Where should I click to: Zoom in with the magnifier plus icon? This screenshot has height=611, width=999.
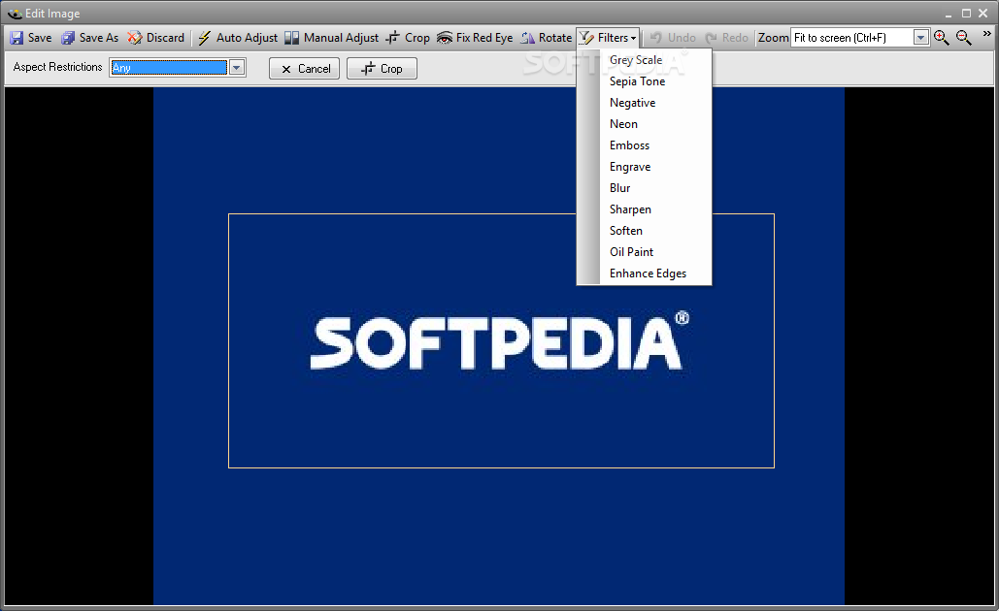pos(941,38)
